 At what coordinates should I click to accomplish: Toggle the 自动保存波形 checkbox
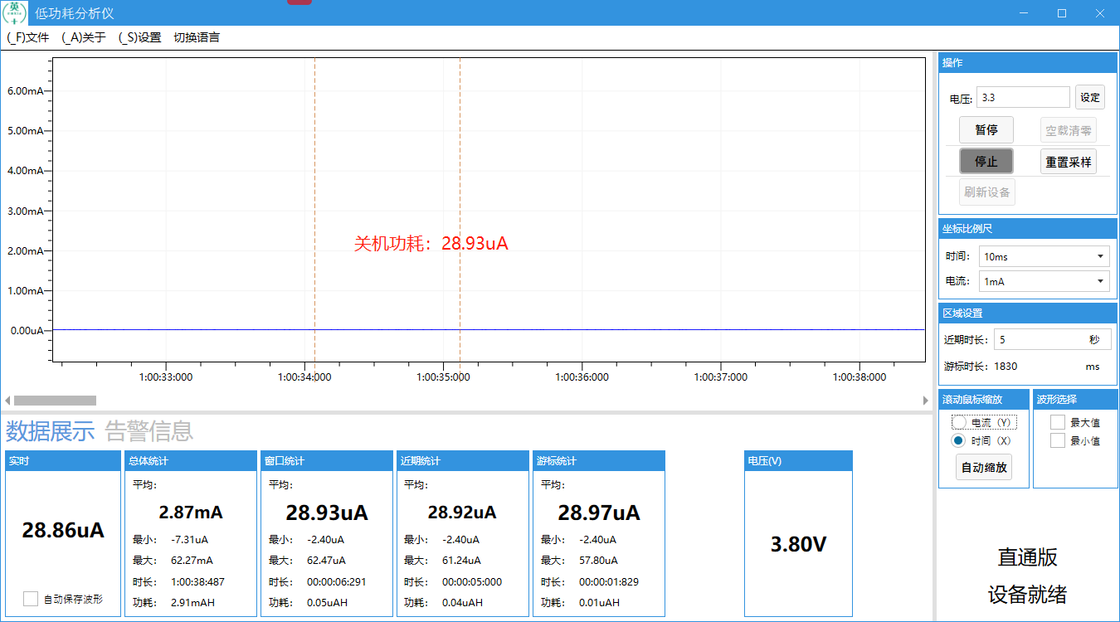(x=31, y=599)
